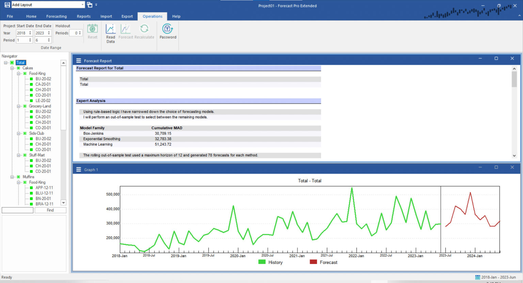Click the Start Date Year field showing 2018
This screenshot has width=523, height=283.
tap(24, 33)
